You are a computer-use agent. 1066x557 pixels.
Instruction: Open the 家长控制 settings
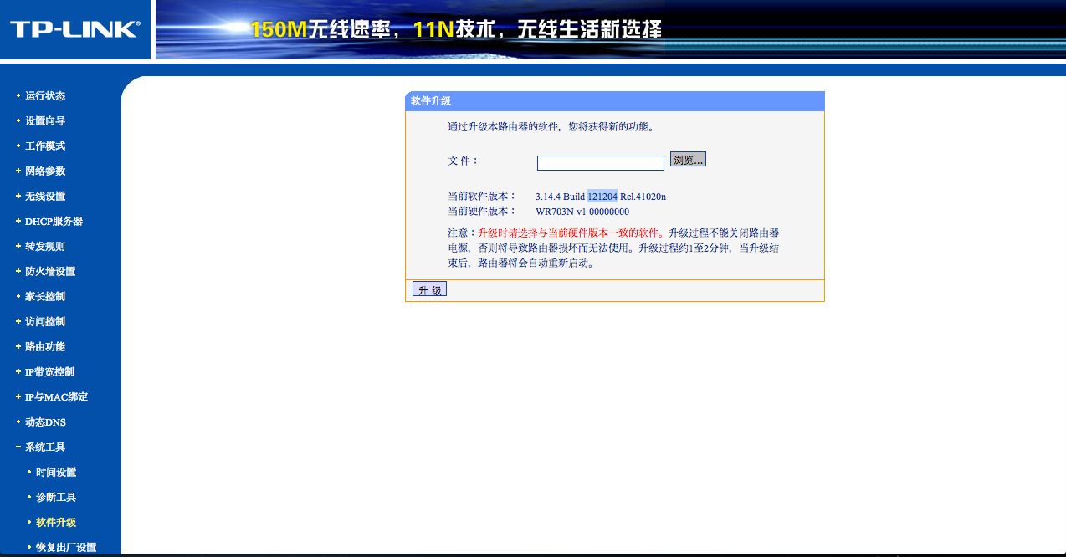pos(46,296)
